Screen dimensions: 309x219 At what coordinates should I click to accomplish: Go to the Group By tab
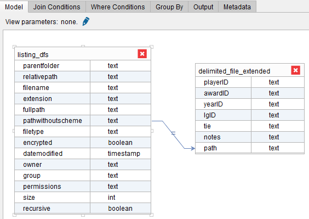(169, 7)
